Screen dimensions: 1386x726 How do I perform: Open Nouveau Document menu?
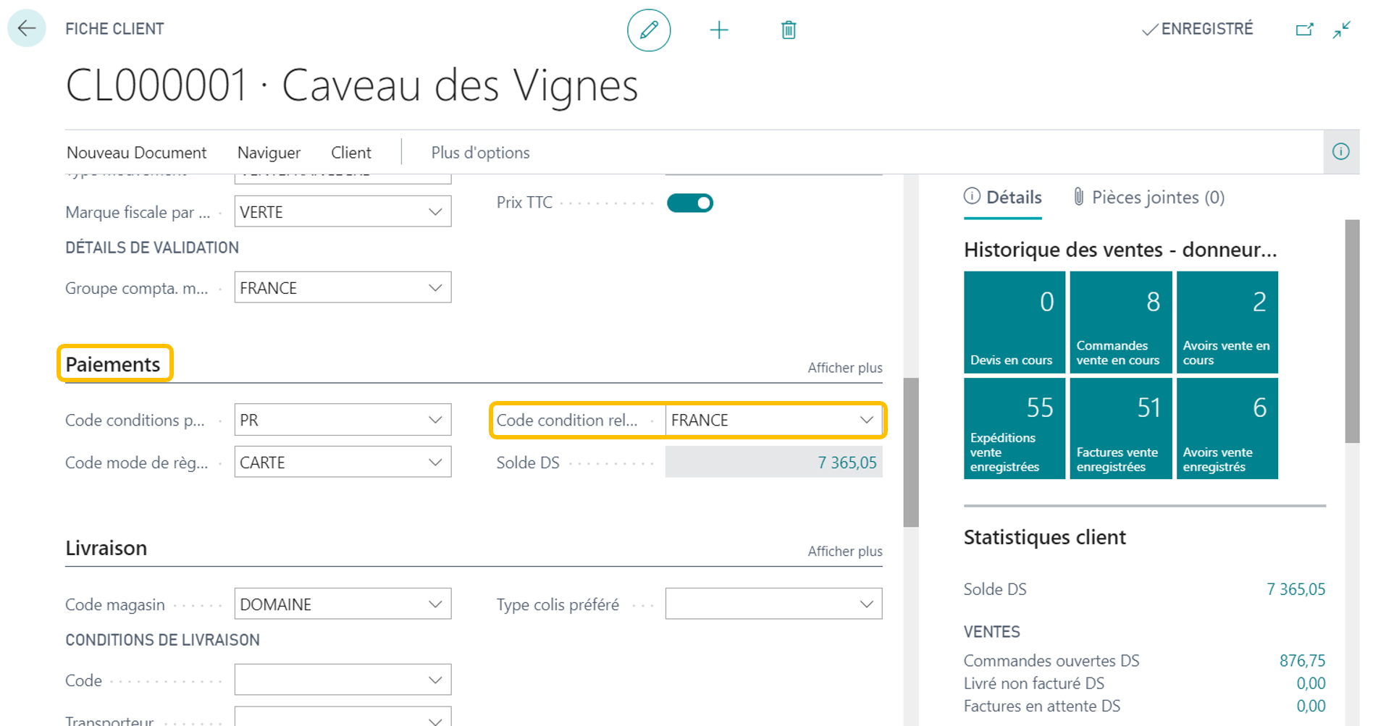pos(136,153)
